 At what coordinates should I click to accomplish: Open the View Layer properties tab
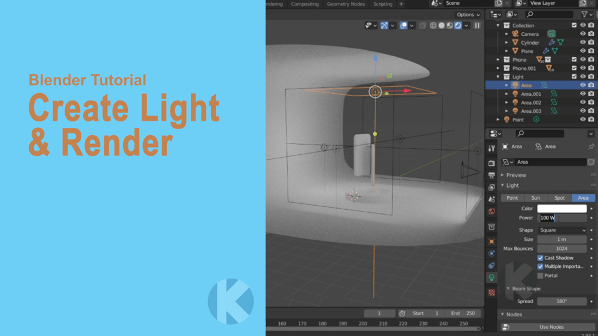click(x=492, y=187)
